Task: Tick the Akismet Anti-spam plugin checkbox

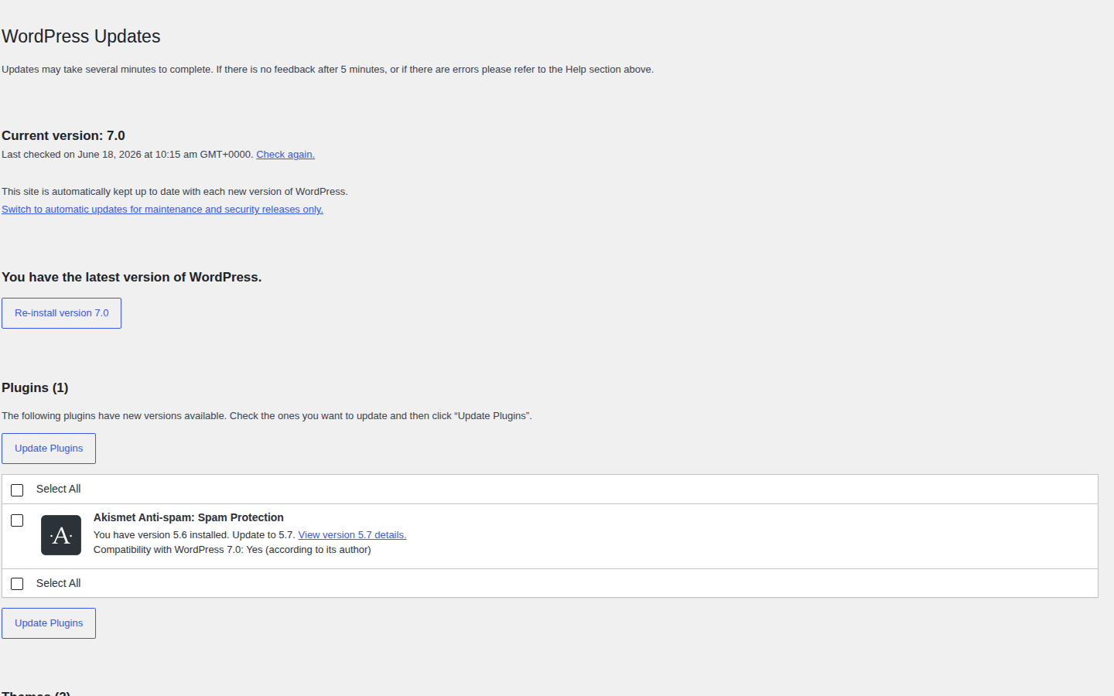Action: (17, 520)
